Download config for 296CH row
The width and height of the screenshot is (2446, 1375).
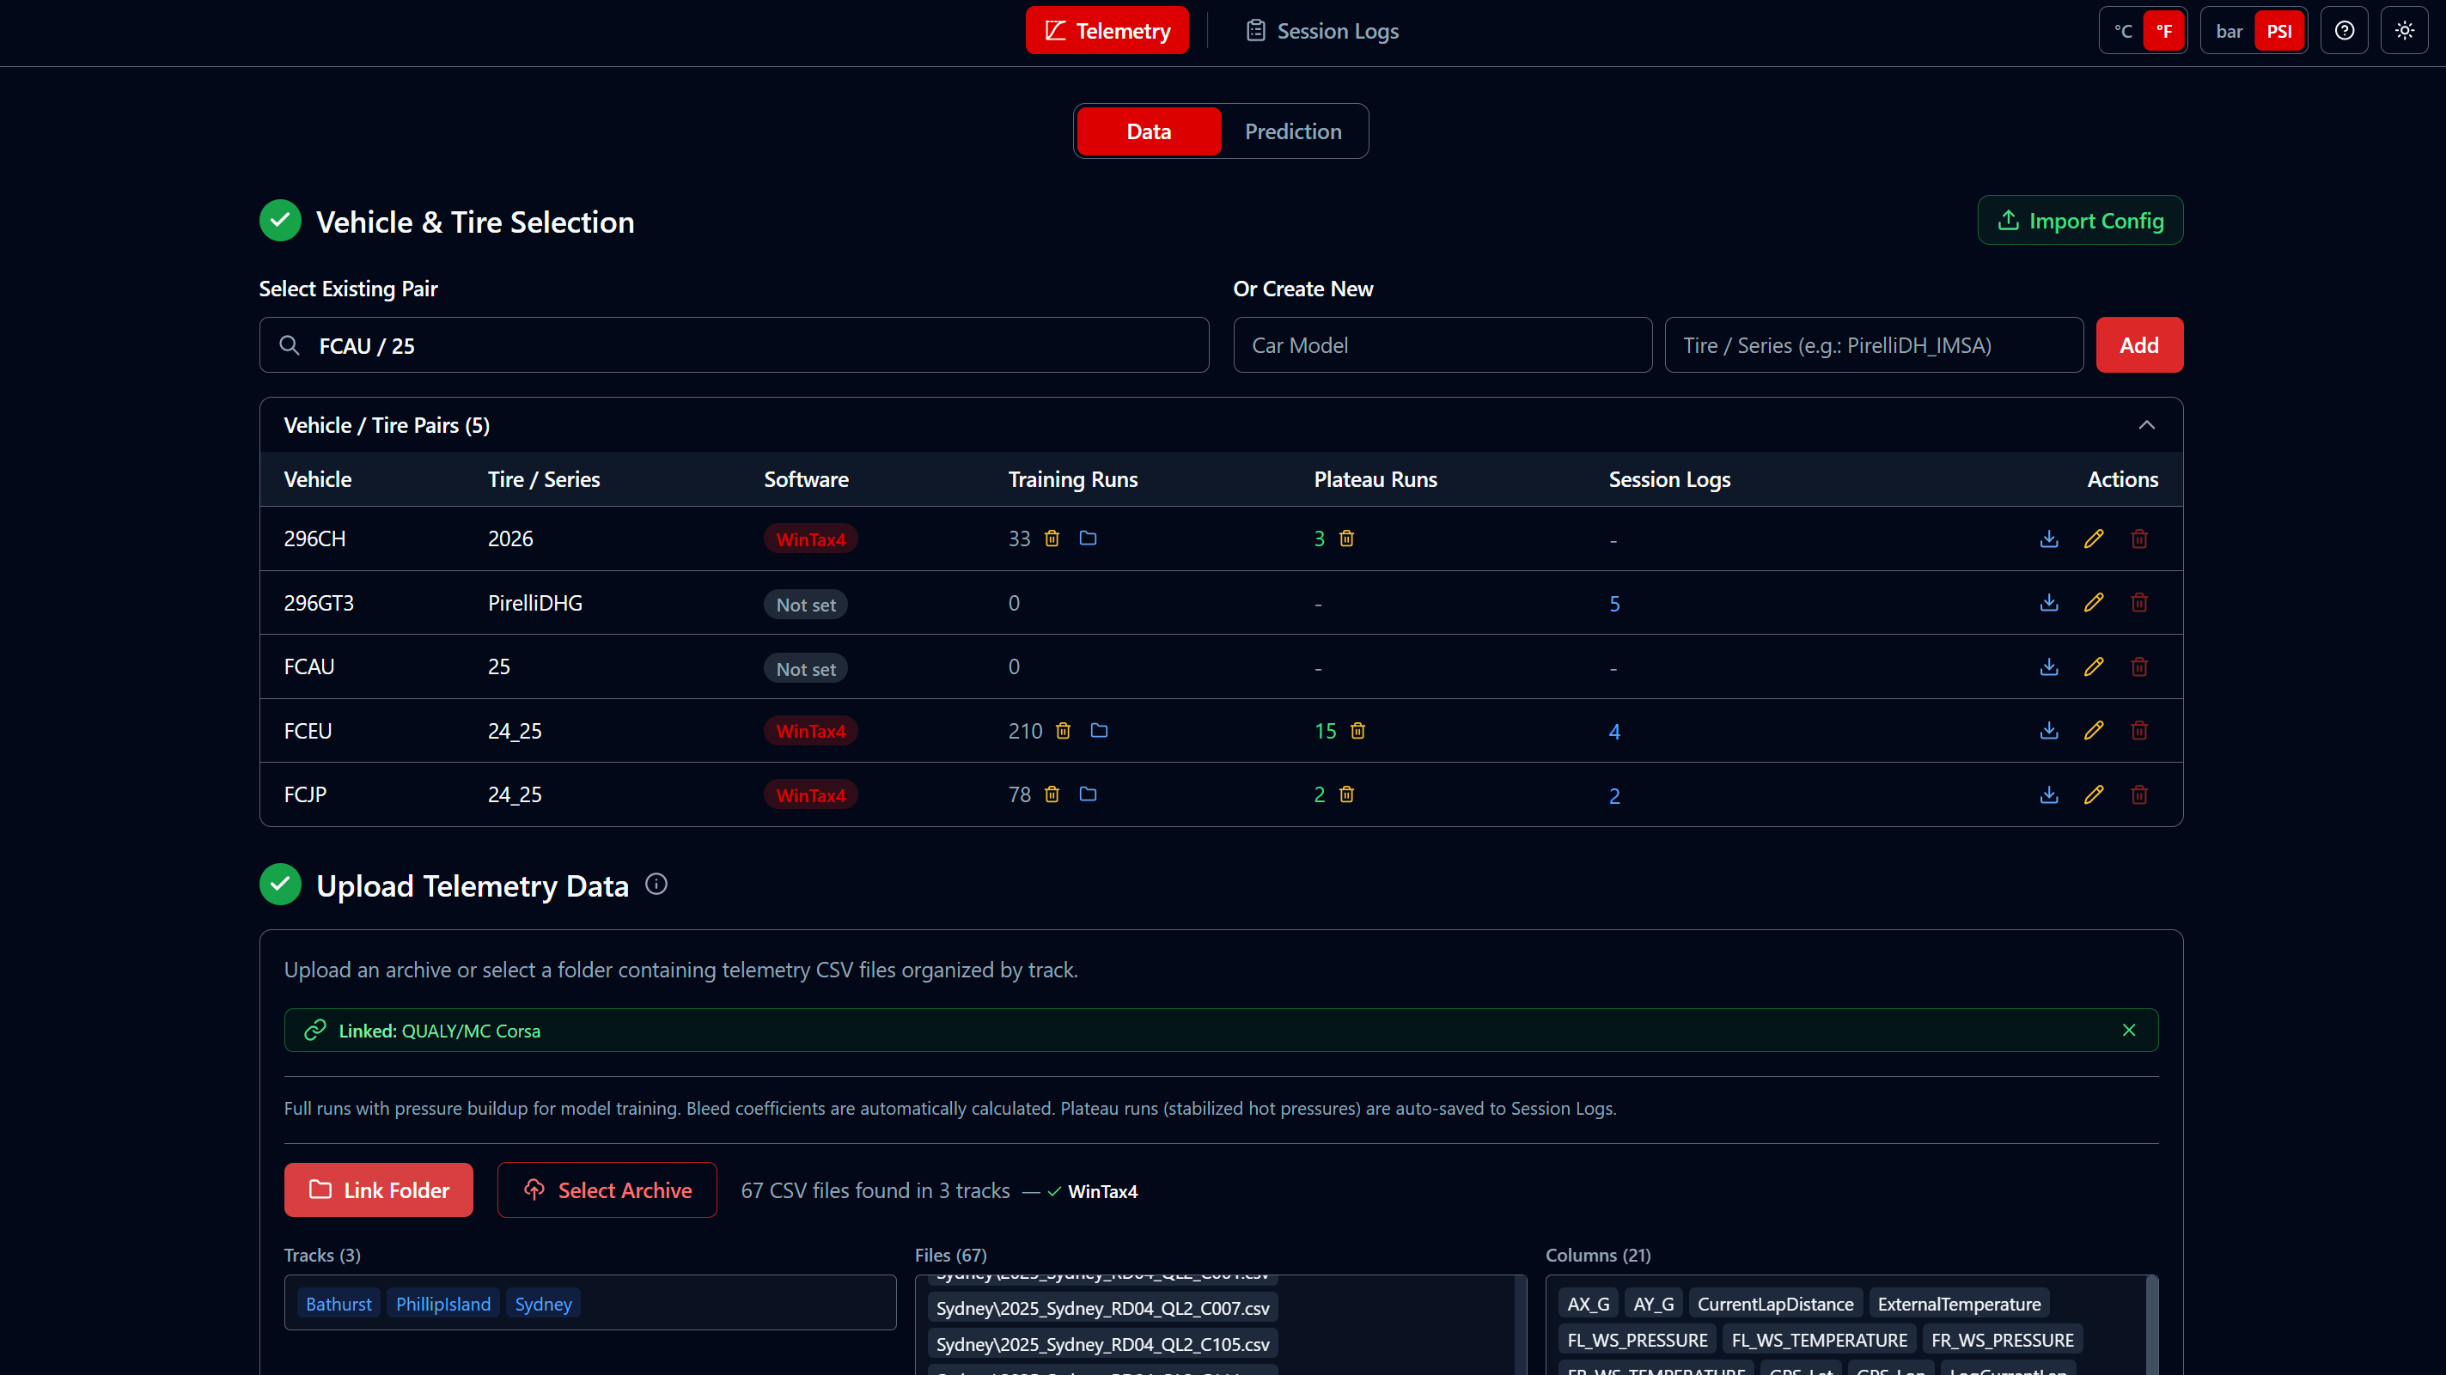[2049, 539]
